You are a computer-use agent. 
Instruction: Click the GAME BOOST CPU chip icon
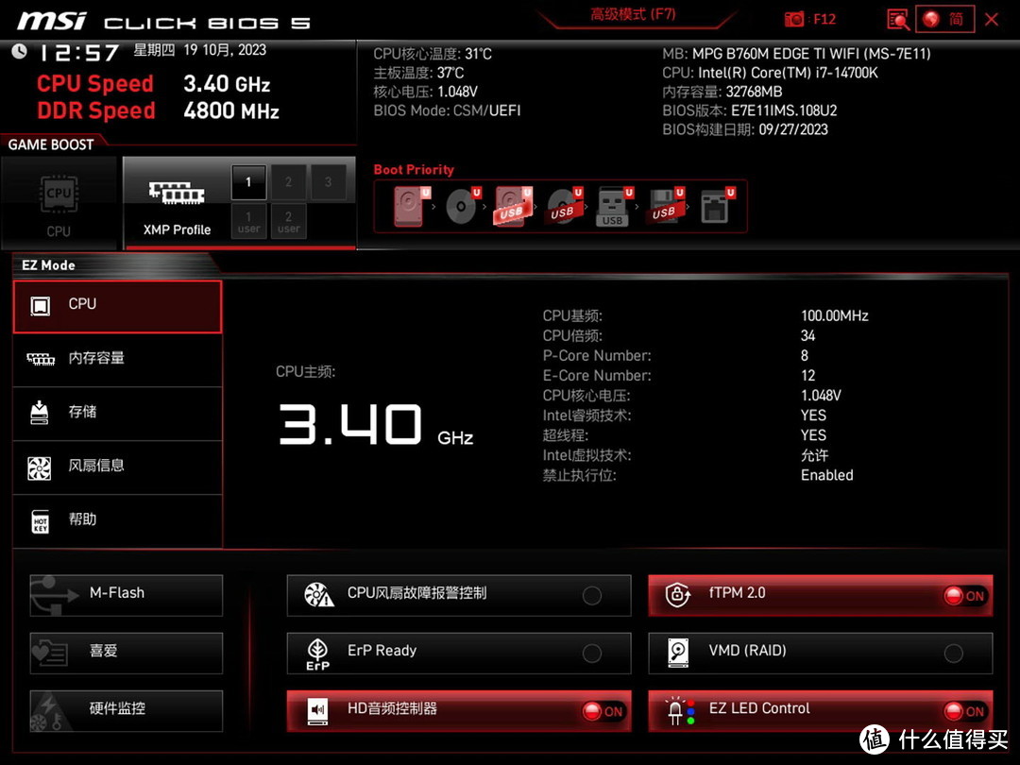click(59, 194)
